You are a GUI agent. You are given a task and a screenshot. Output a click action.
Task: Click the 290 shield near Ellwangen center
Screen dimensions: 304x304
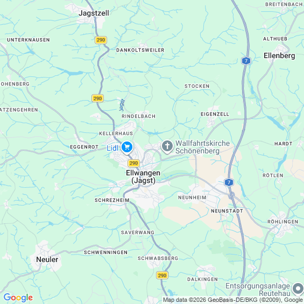coord(133,163)
